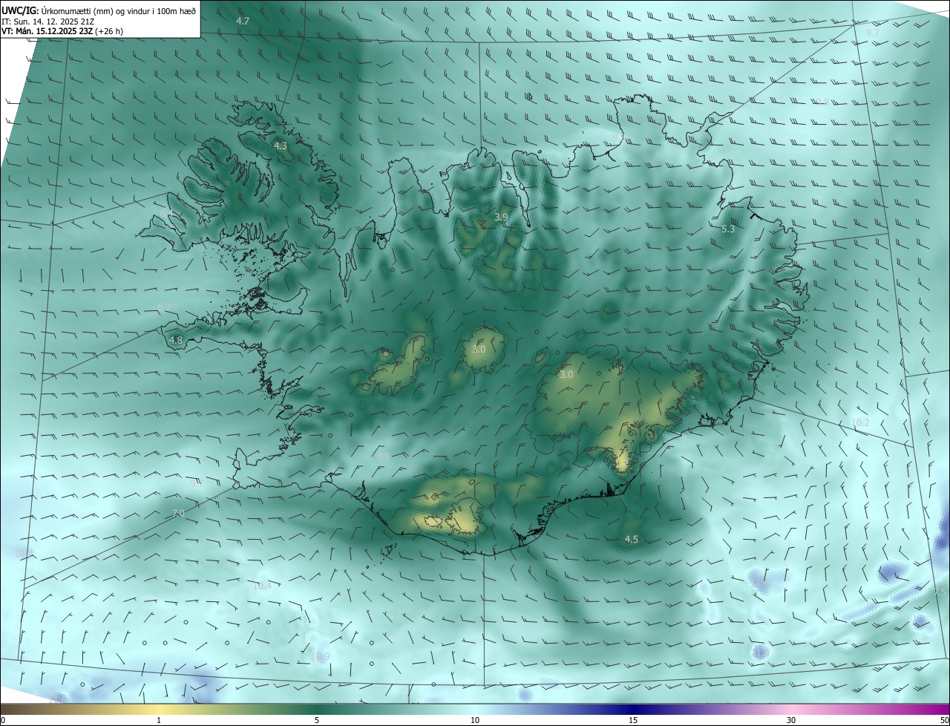This screenshot has height=726, width=950.
Task: Click the 0 tick on the color scale
Action: tap(3, 721)
